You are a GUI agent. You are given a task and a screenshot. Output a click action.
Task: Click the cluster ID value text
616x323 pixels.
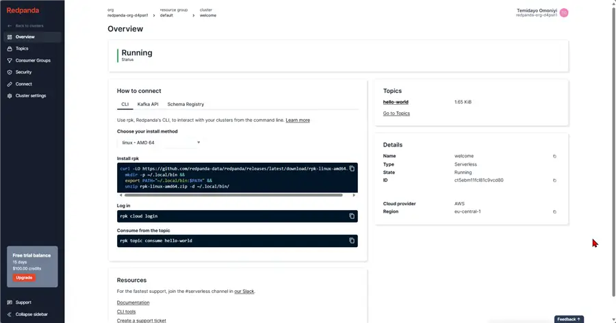pyautogui.click(x=478, y=181)
